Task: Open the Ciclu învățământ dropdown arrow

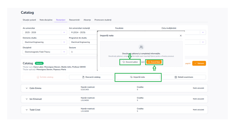Action: (203, 32)
